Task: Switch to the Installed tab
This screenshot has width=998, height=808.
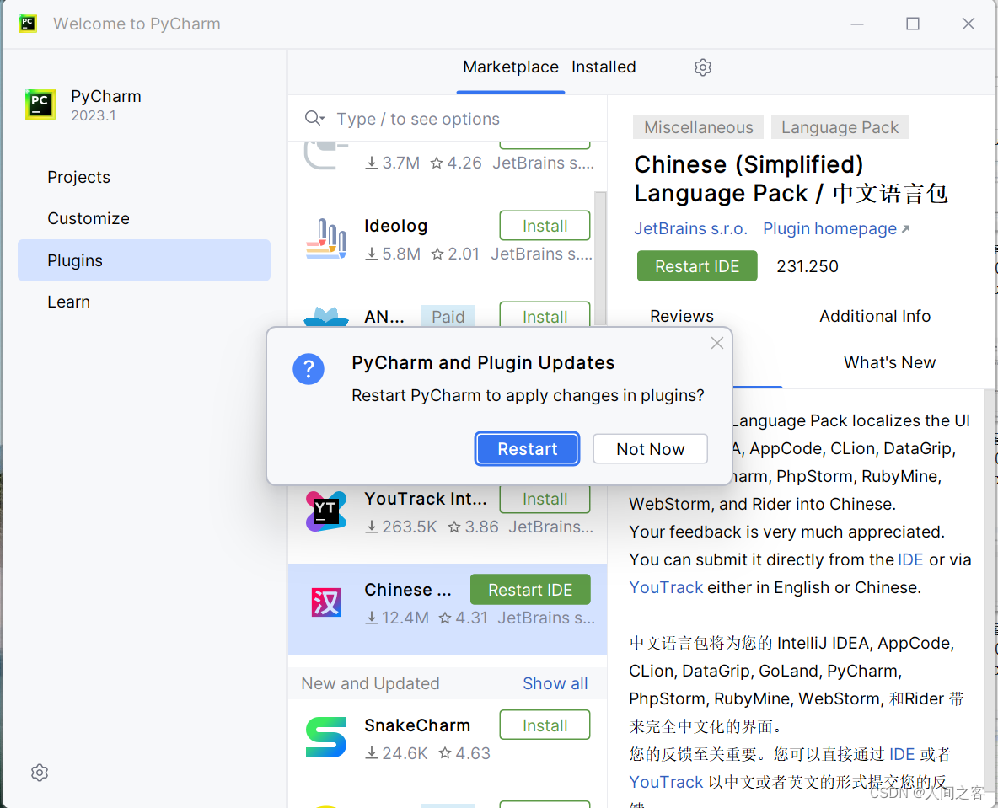Action: click(x=604, y=67)
